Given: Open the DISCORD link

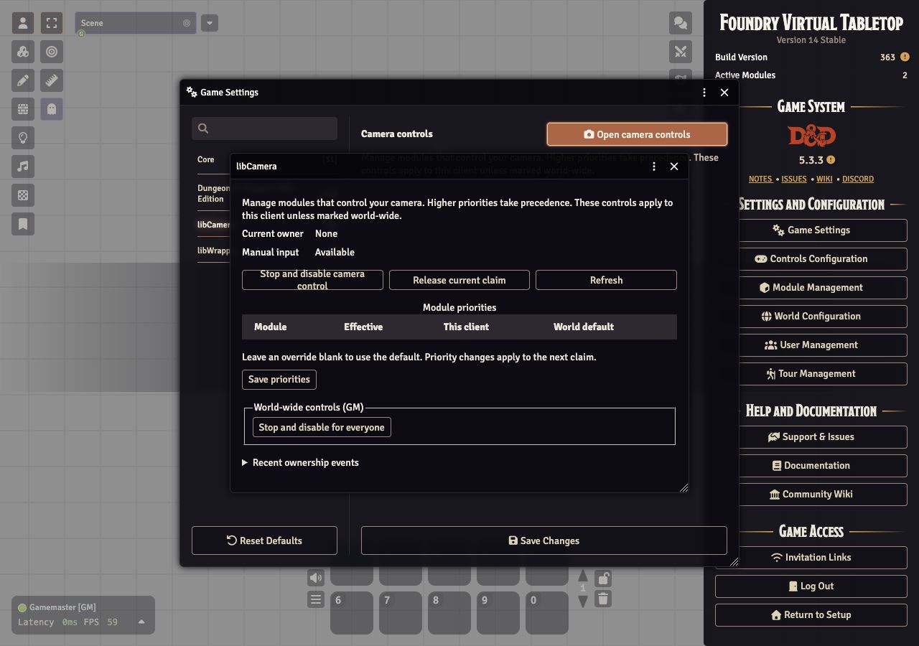Looking at the screenshot, I should [x=858, y=179].
